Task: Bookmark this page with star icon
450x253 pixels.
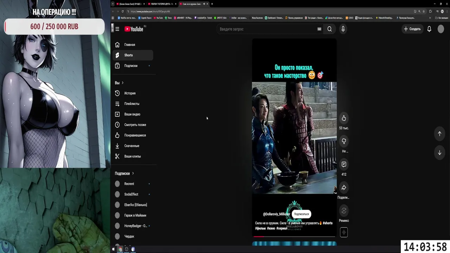Action: [x=424, y=11]
